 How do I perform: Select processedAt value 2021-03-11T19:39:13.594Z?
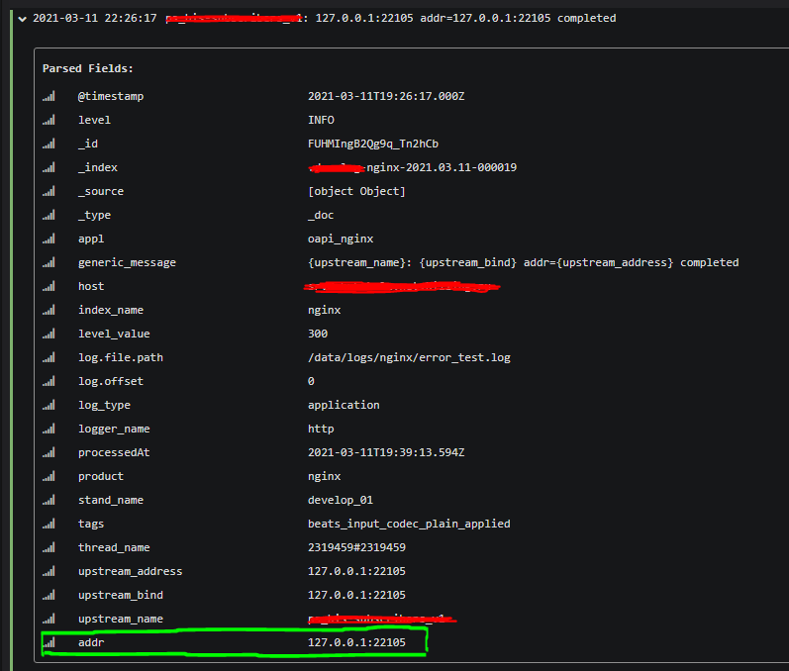click(x=386, y=452)
